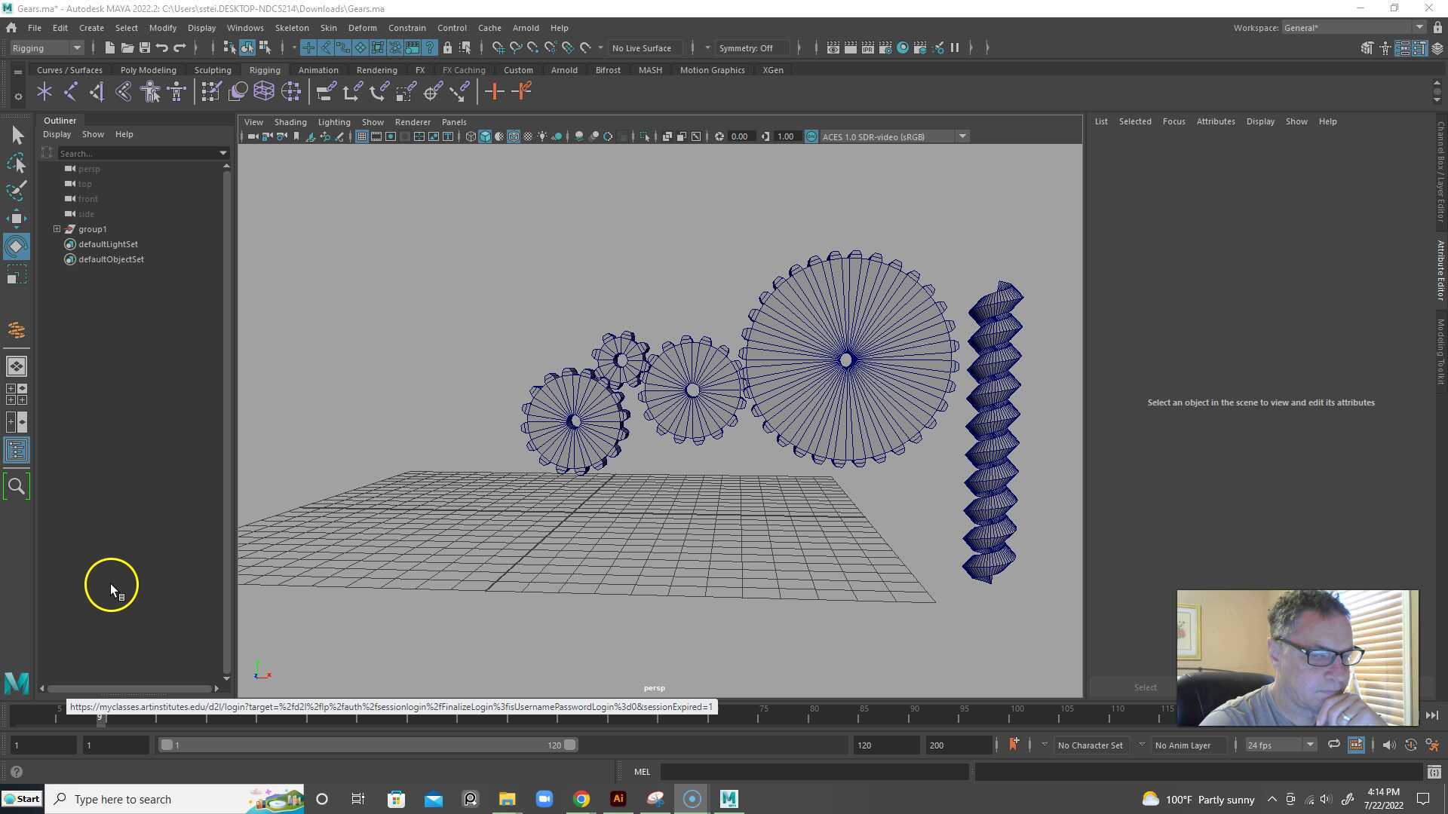This screenshot has width=1448, height=814.
Task: Open the Rigging menu set dropdown
Action: click(x=45, y=47)
